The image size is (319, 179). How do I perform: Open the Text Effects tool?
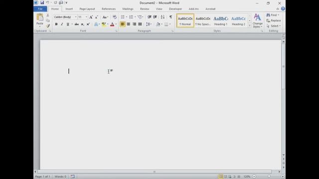point(96,24)
